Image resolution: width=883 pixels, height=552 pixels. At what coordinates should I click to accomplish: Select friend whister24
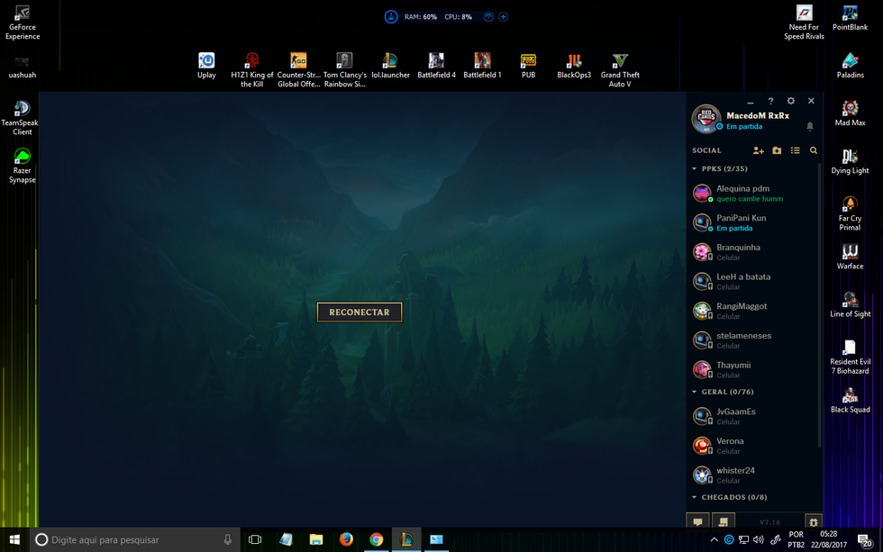tap(753, 475)
